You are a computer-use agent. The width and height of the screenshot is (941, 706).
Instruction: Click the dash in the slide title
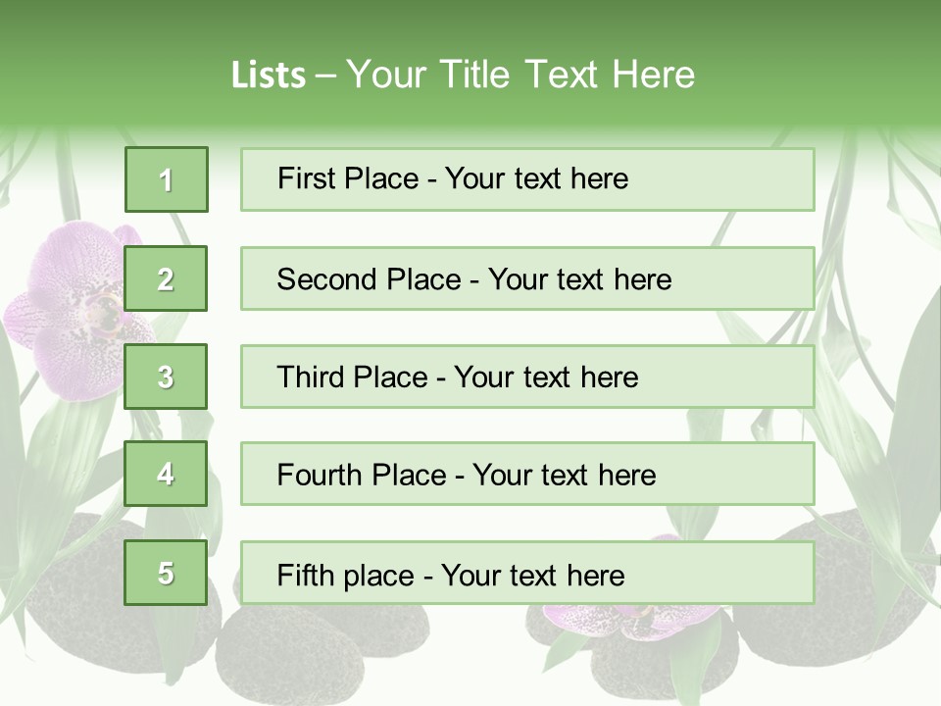point(325,76)
